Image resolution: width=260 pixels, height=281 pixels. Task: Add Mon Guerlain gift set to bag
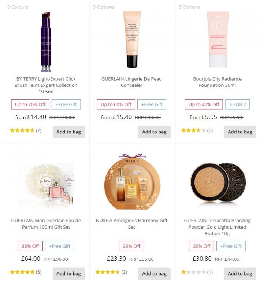(68, 274)
